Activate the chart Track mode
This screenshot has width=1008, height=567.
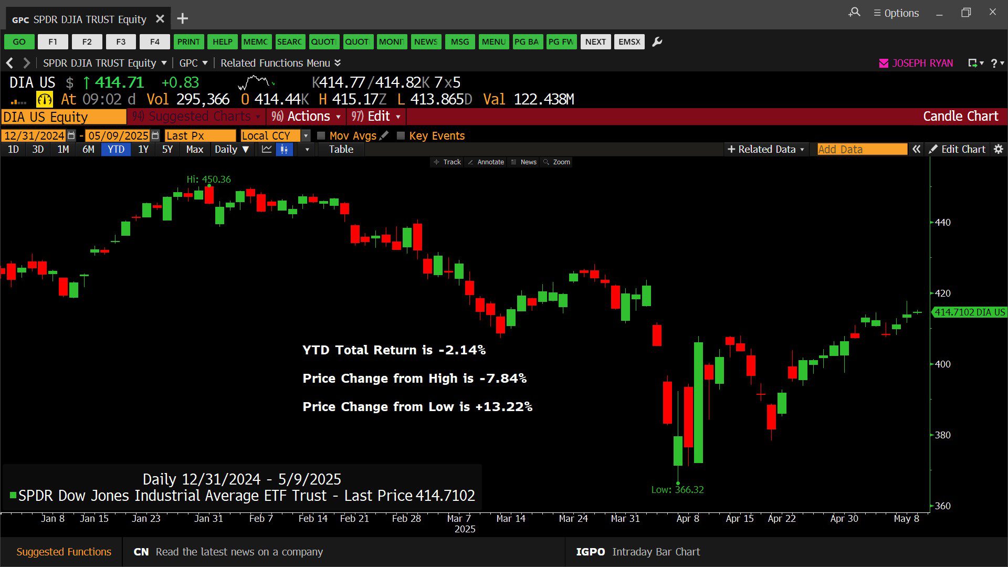447,162
